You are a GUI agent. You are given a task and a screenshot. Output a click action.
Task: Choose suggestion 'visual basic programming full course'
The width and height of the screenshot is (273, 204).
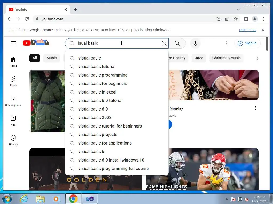point(117,168)
